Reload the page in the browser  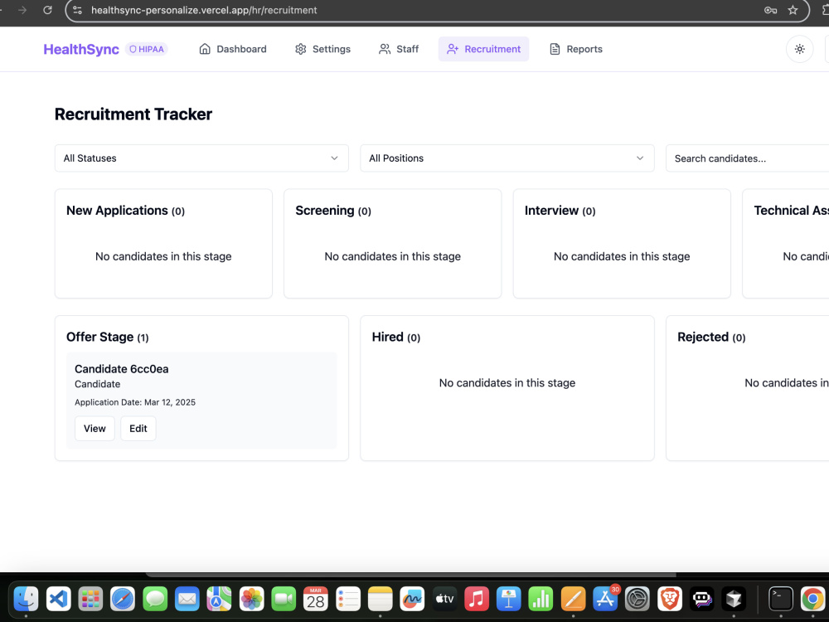47,10
